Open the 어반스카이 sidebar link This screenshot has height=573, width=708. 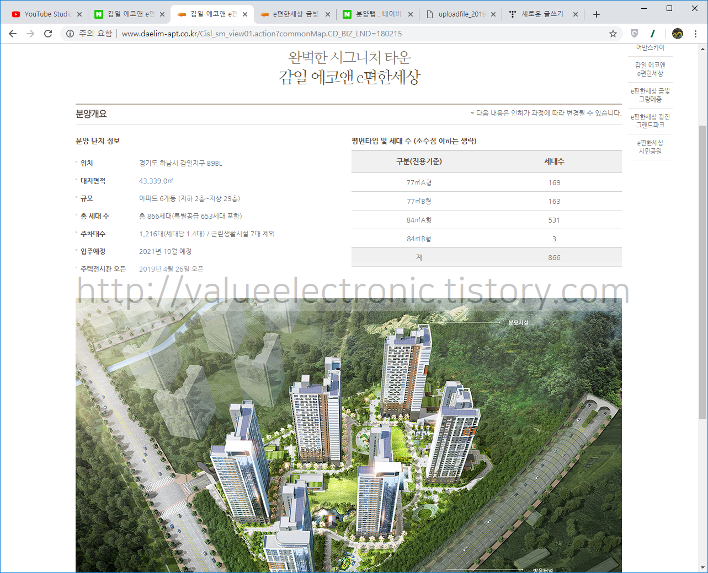(650, 47)
